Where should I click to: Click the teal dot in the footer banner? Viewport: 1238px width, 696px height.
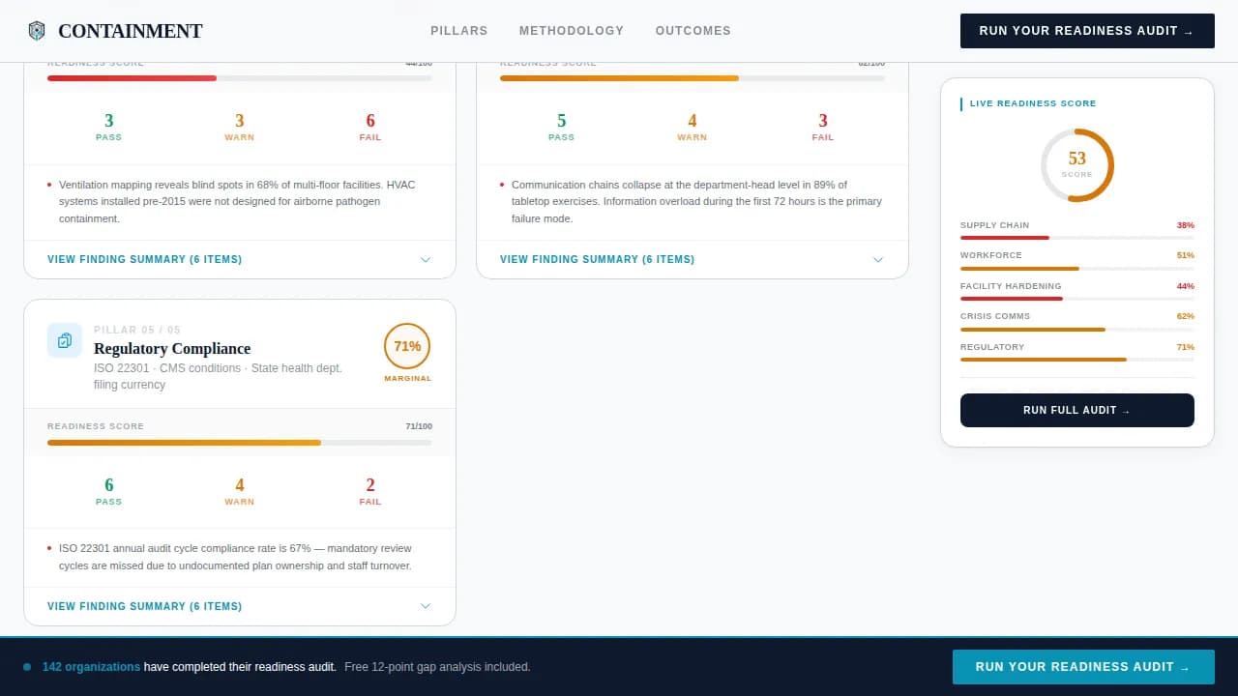(27, 667)
